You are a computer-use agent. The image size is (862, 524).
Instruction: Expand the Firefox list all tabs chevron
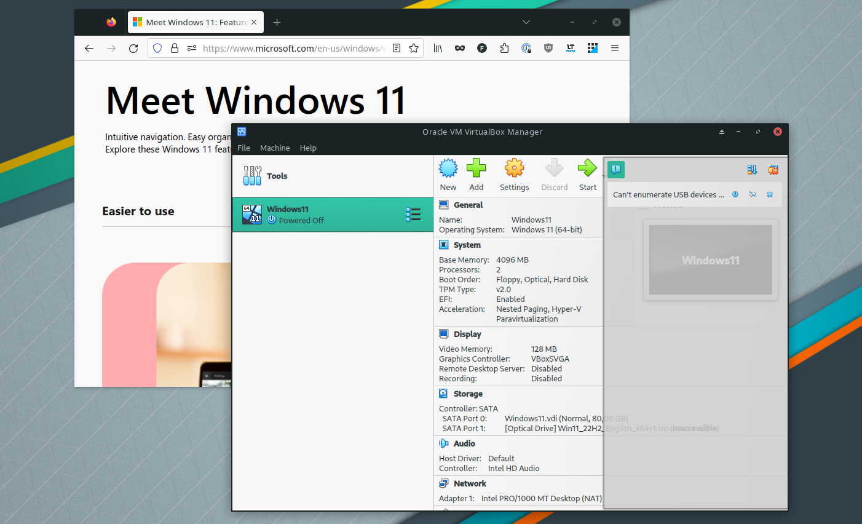tap(526, 22)
